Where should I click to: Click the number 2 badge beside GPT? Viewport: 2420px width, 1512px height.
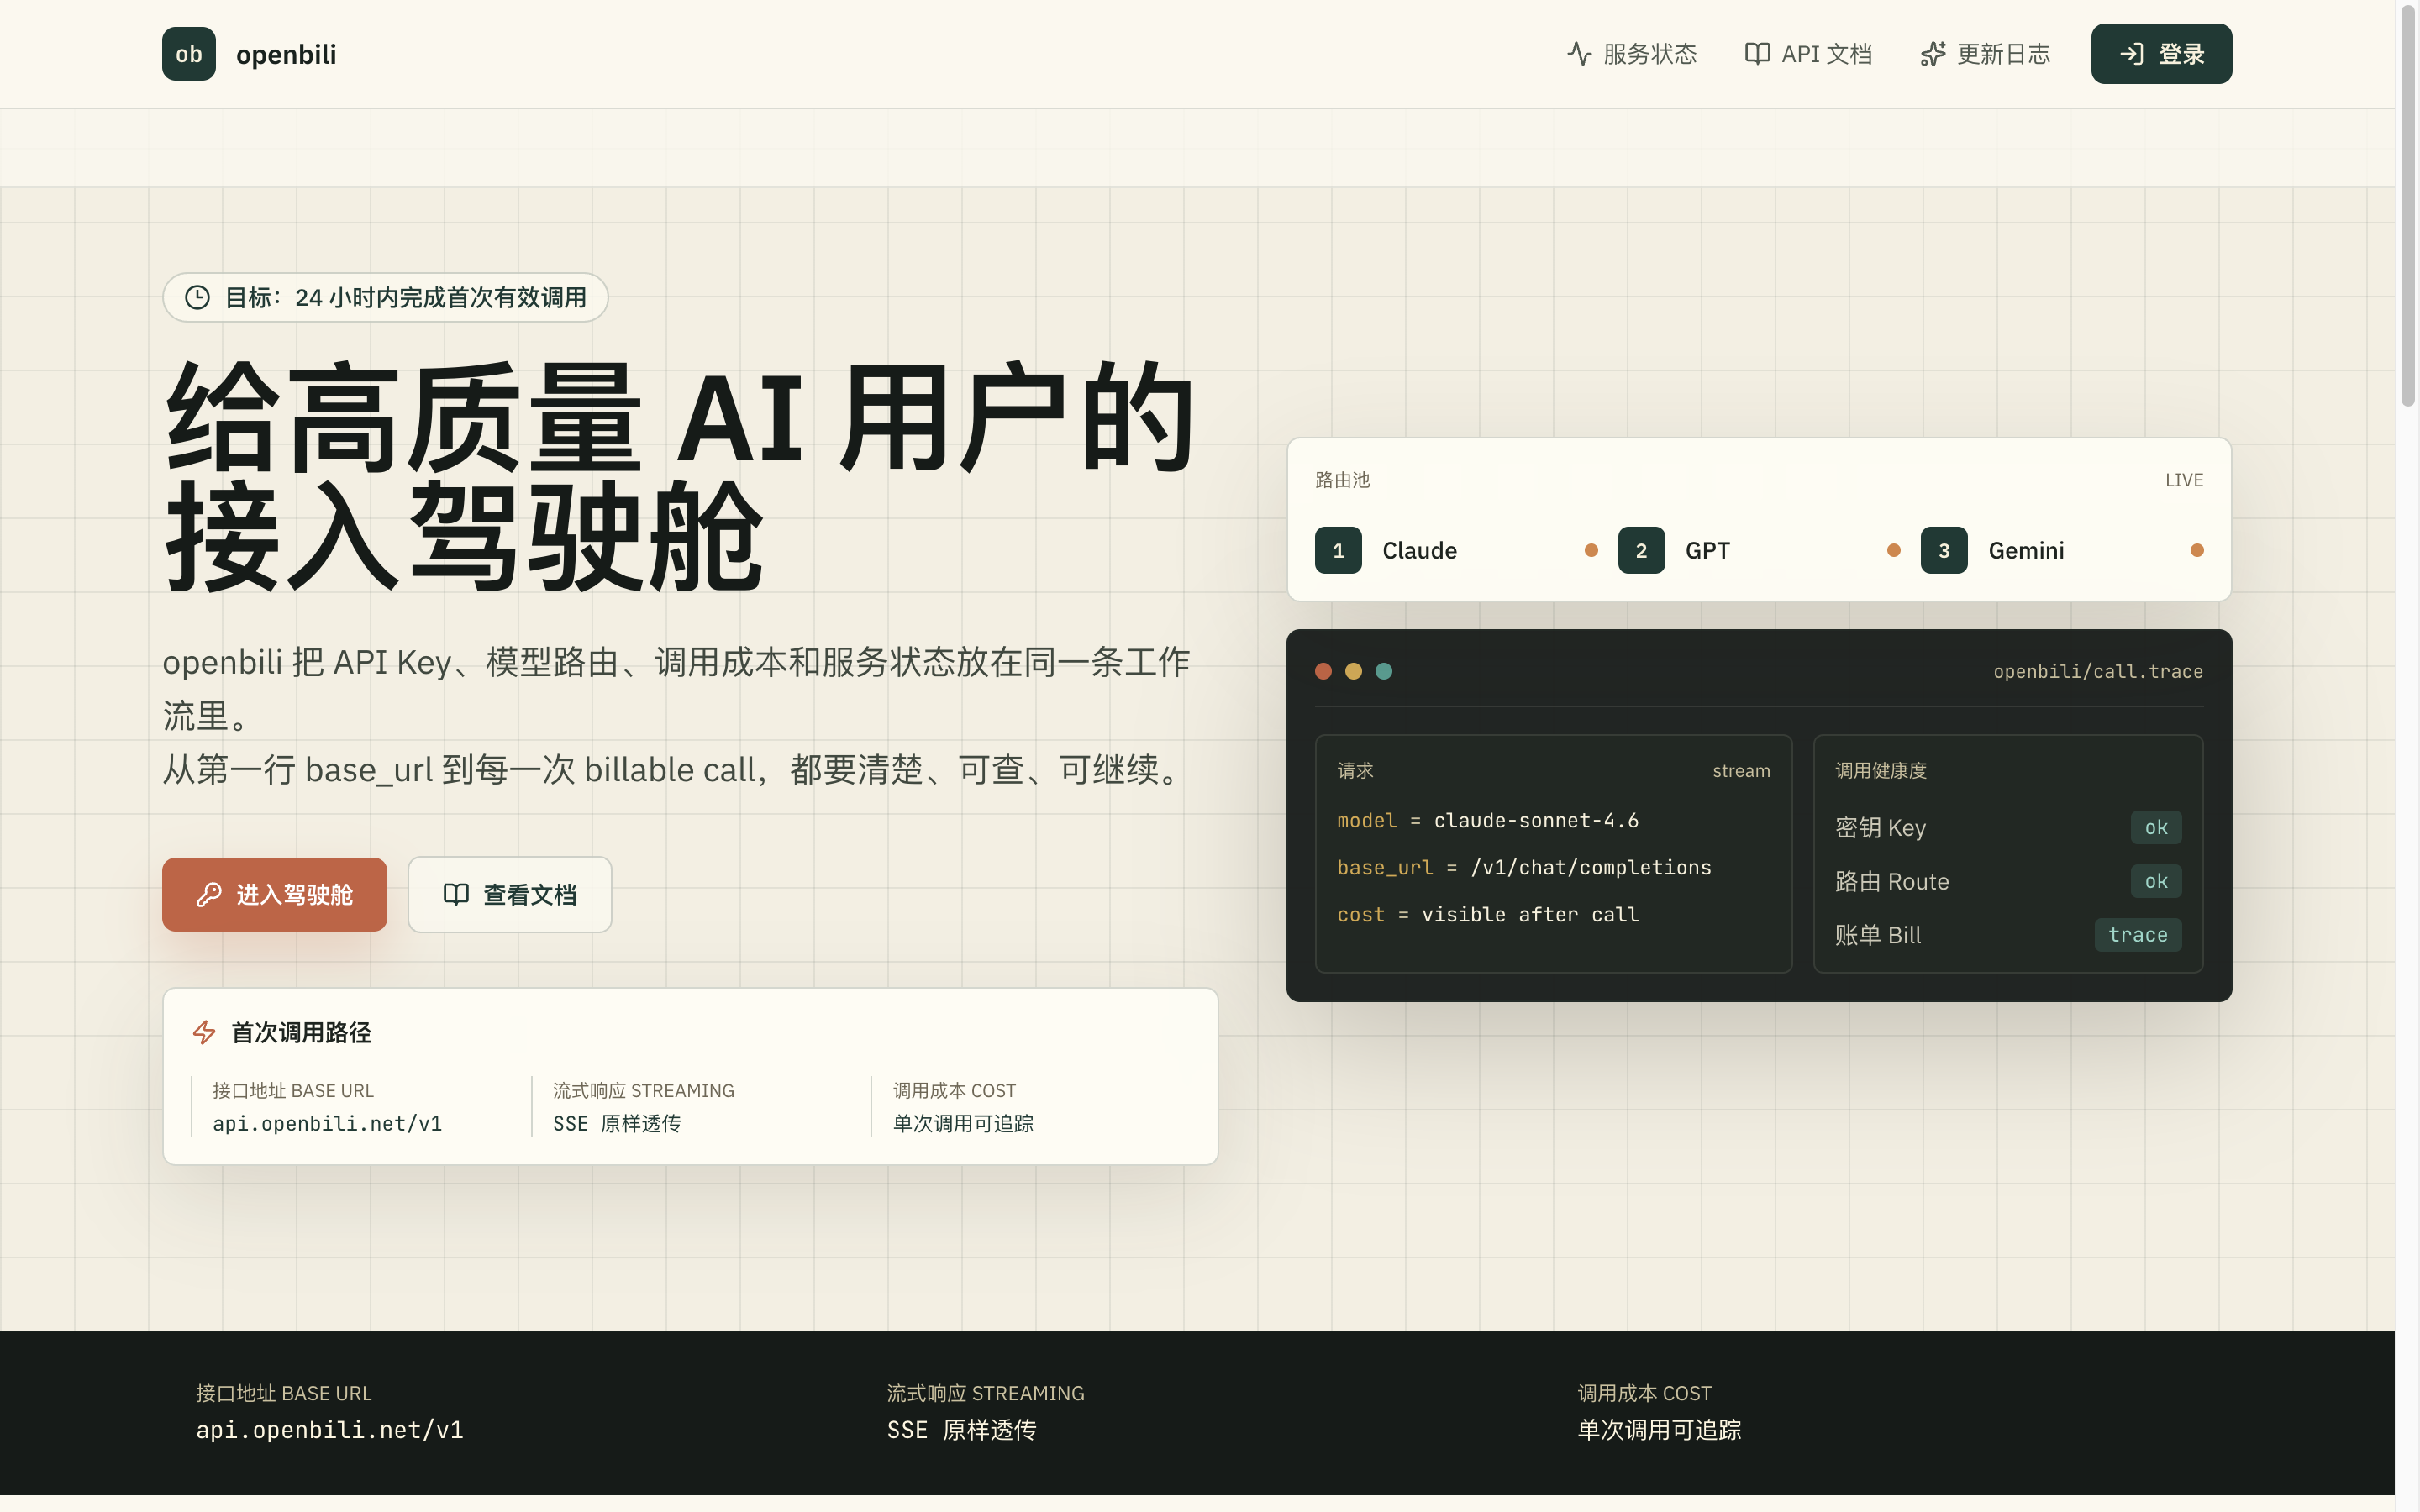coord(1641,550)
